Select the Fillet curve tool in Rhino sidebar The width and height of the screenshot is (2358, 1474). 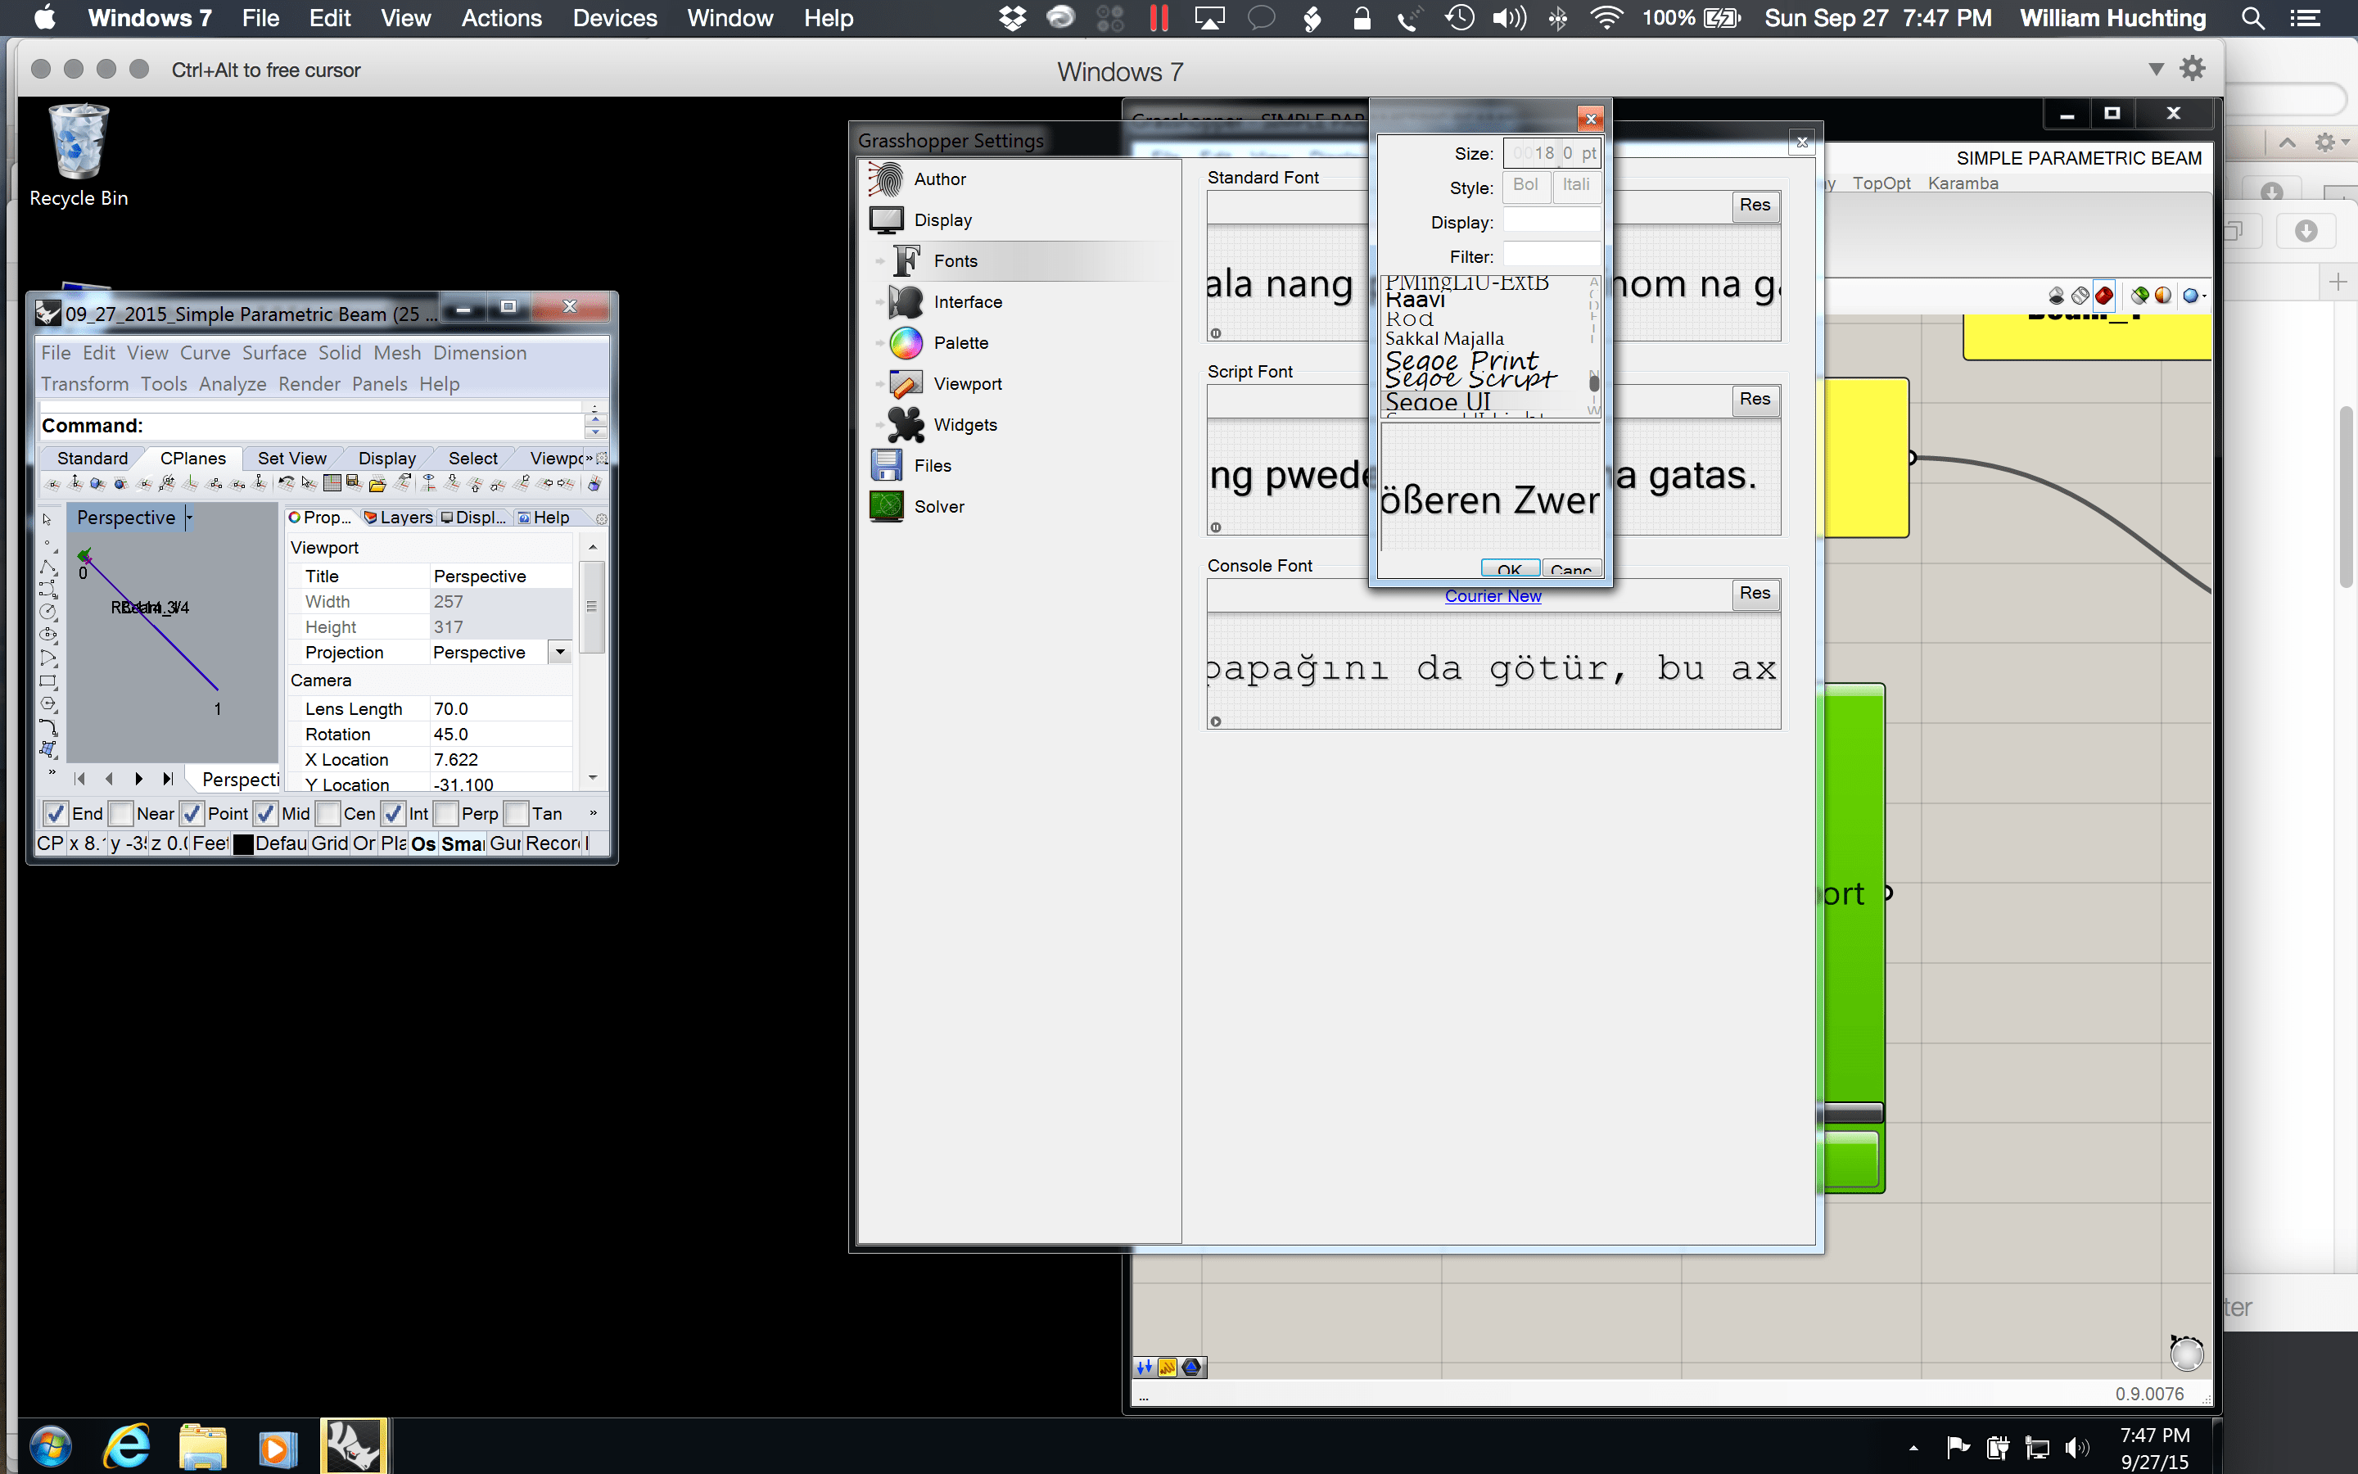click(x=47, y=727)
